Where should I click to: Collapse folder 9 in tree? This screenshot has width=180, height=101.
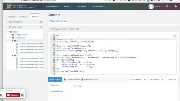point(12,56)
